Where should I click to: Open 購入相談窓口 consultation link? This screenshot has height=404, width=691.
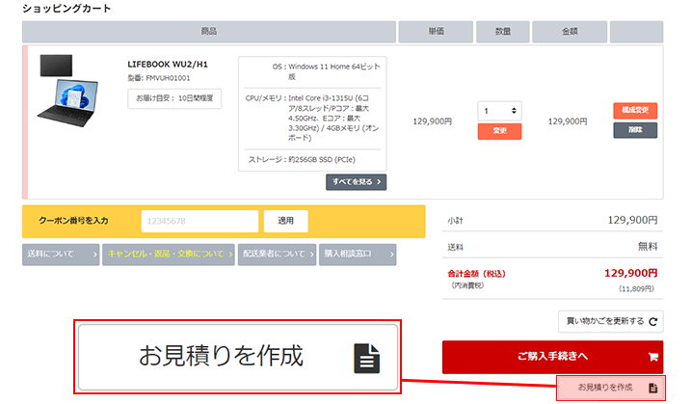click(358, 255)
